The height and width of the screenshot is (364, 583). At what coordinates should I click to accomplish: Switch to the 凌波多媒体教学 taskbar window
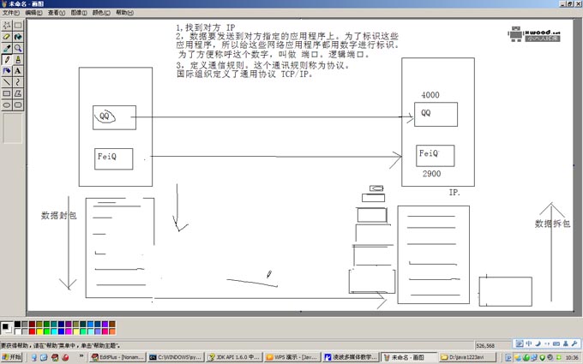click(351, 357)
